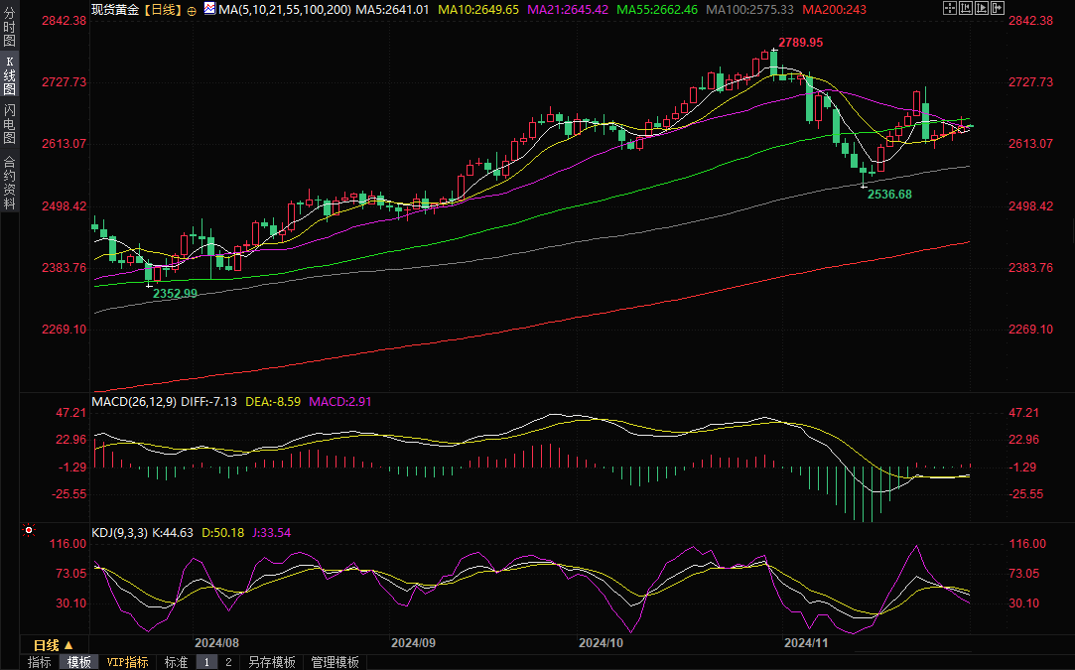Open the 闪电图 sidebar tab
Image resolution: width=1075 pixels, height=670 pixels.
tap(9, 124)
